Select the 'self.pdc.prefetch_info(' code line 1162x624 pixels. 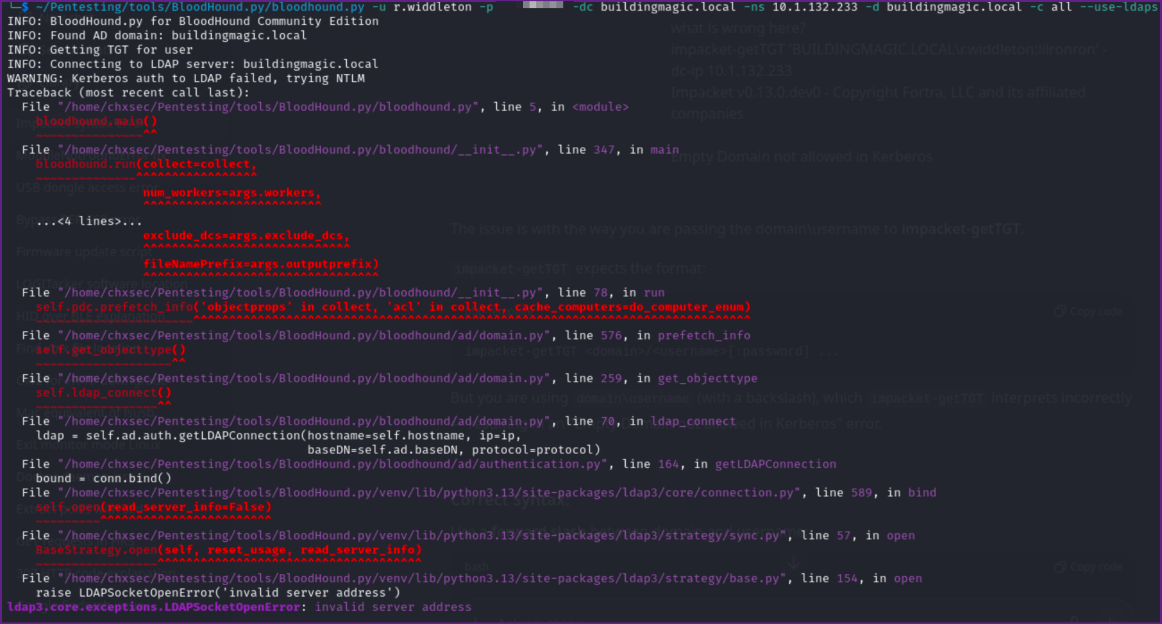click(393, 307)
